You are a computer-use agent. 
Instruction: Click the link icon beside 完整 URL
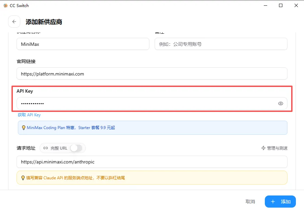coord(46,148)
